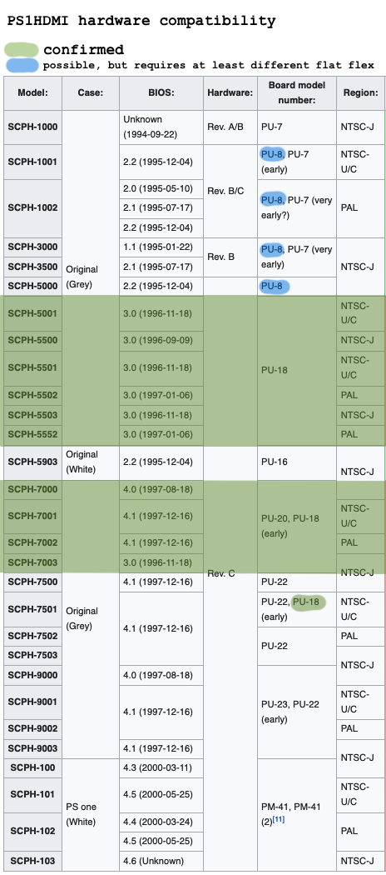Screen dimensions: 386x875
Task: Click the Original (White) case cell
Action: click(x=91, y=462)
